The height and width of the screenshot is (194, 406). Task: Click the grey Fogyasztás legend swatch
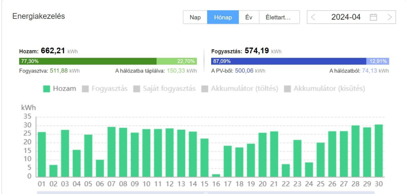85,89
